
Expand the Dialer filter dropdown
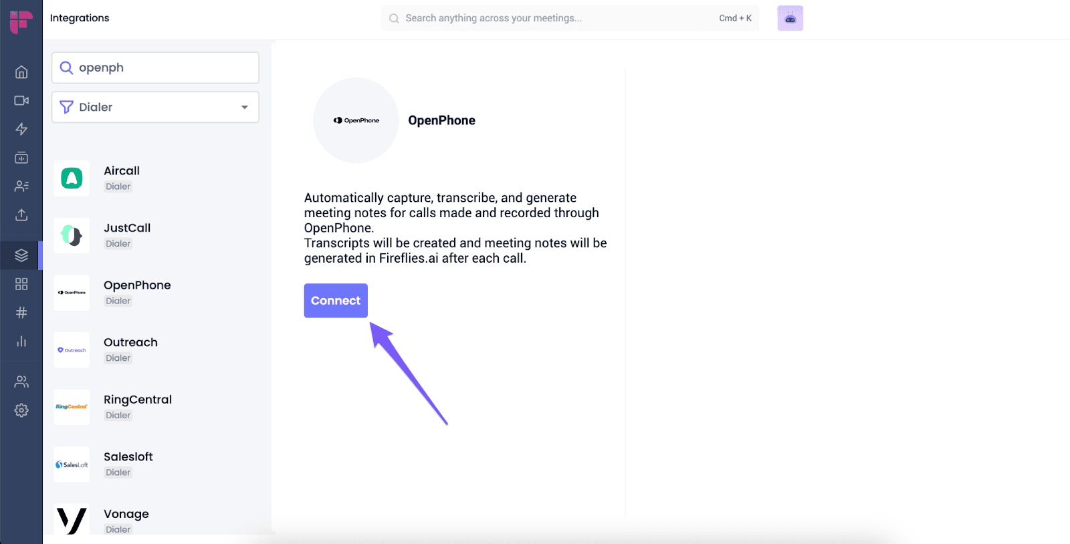tap(155, 107)
